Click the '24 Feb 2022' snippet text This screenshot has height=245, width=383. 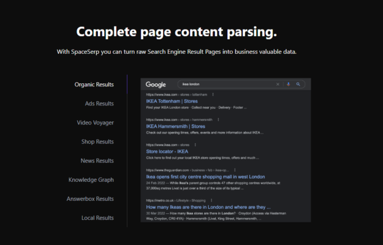213,186
